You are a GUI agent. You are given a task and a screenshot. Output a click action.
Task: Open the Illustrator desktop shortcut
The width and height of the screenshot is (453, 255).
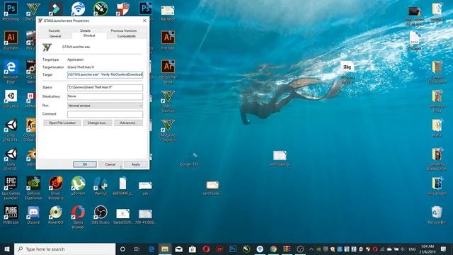click(11, 40)
